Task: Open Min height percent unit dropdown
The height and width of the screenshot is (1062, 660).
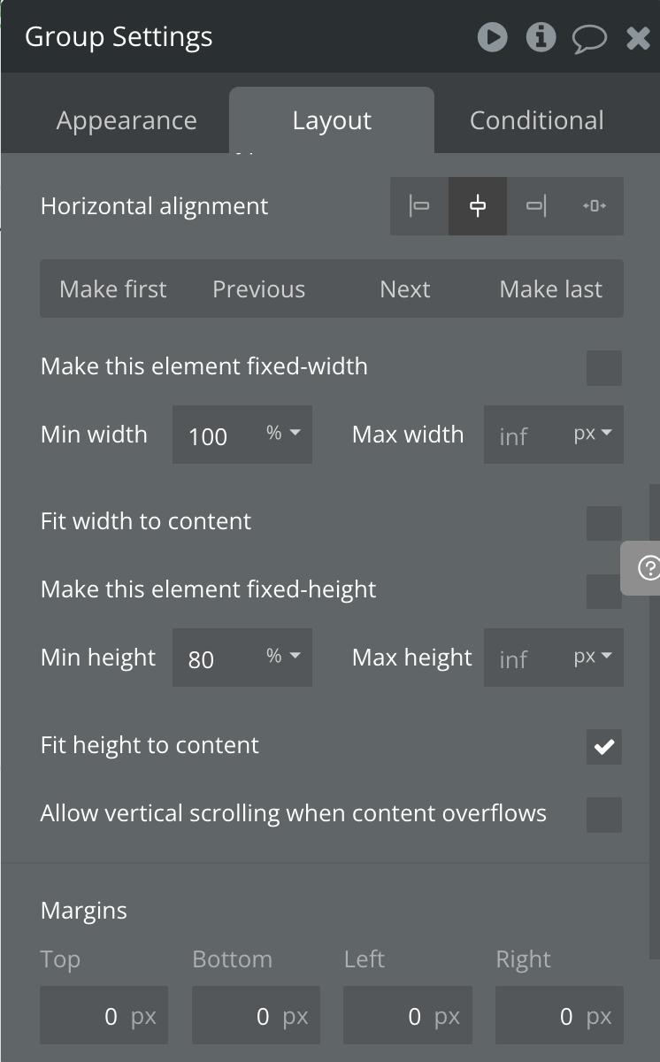Action: point(284,657)
